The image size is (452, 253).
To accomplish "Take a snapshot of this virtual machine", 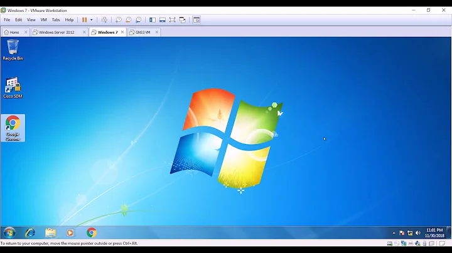I will point(119,20).
